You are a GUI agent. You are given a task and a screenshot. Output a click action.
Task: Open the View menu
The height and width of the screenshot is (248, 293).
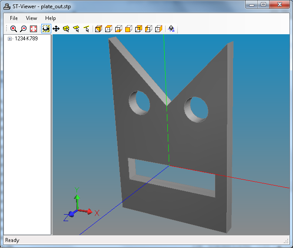pos(31,18)
